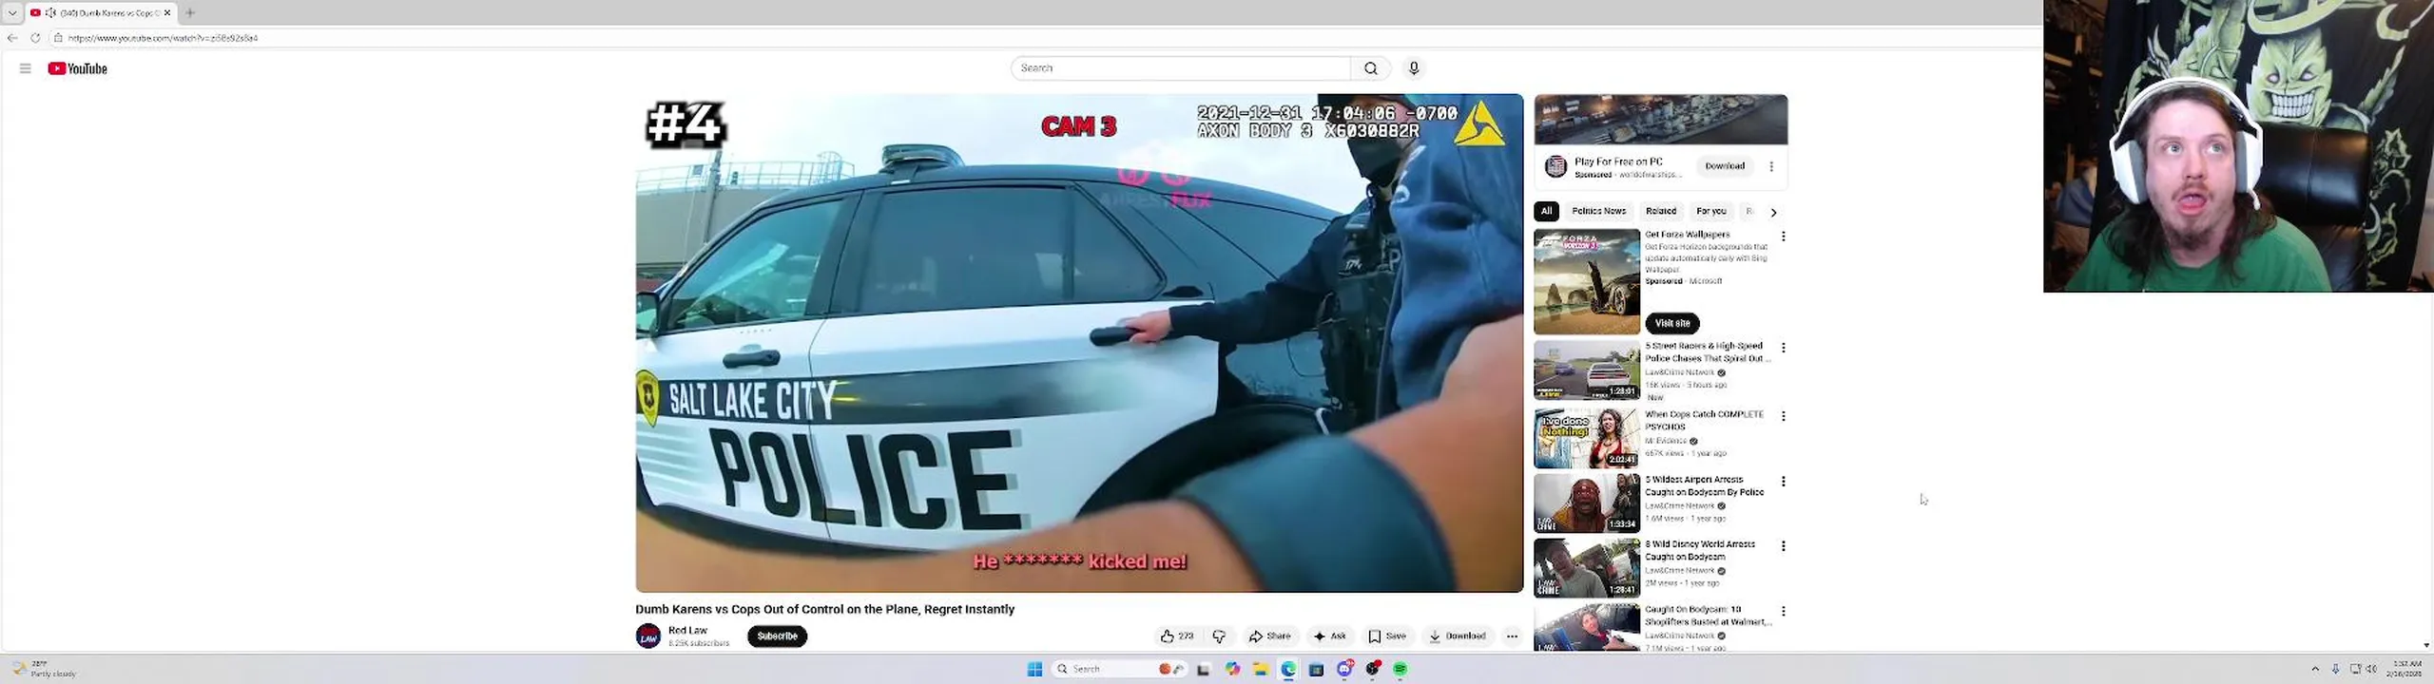Select the For you filter chip
Screen dimensions: 2434x684
1710,211
